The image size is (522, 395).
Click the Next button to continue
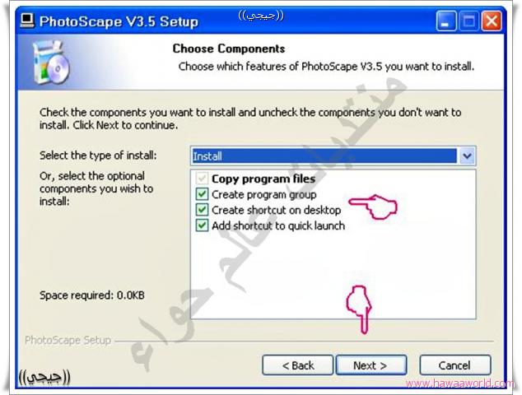tap(371, 365)
